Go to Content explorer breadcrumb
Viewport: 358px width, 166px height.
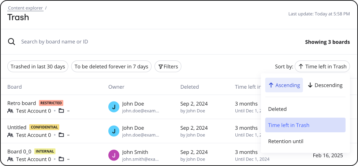click(25, 8)
